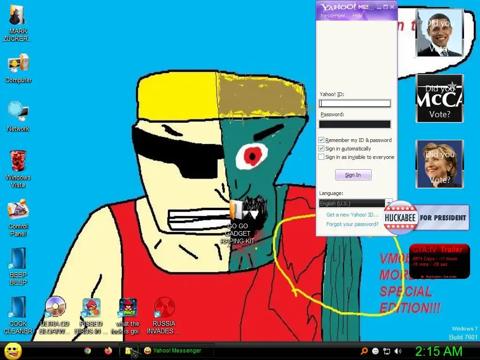Click the smiley face Start button
This screenshot has height=360, width=480.
13,351
